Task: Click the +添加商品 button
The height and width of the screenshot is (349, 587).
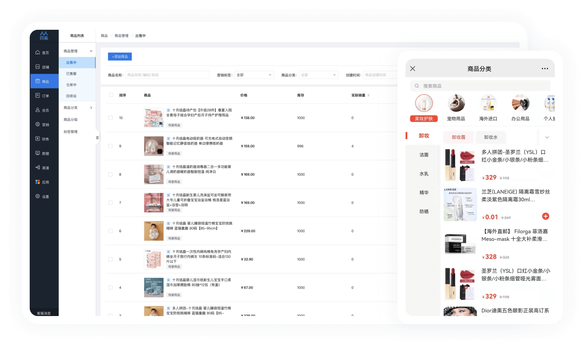Action: pos(120,57)
